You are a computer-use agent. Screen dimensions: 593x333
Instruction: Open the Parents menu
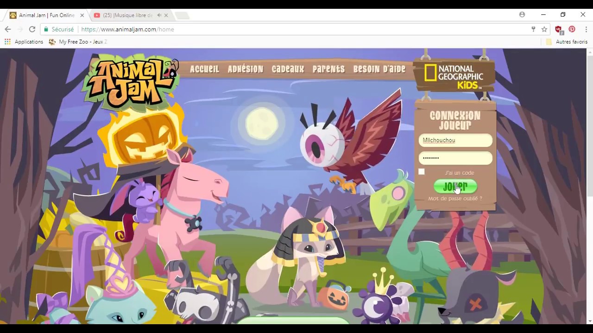pos(328,69)
